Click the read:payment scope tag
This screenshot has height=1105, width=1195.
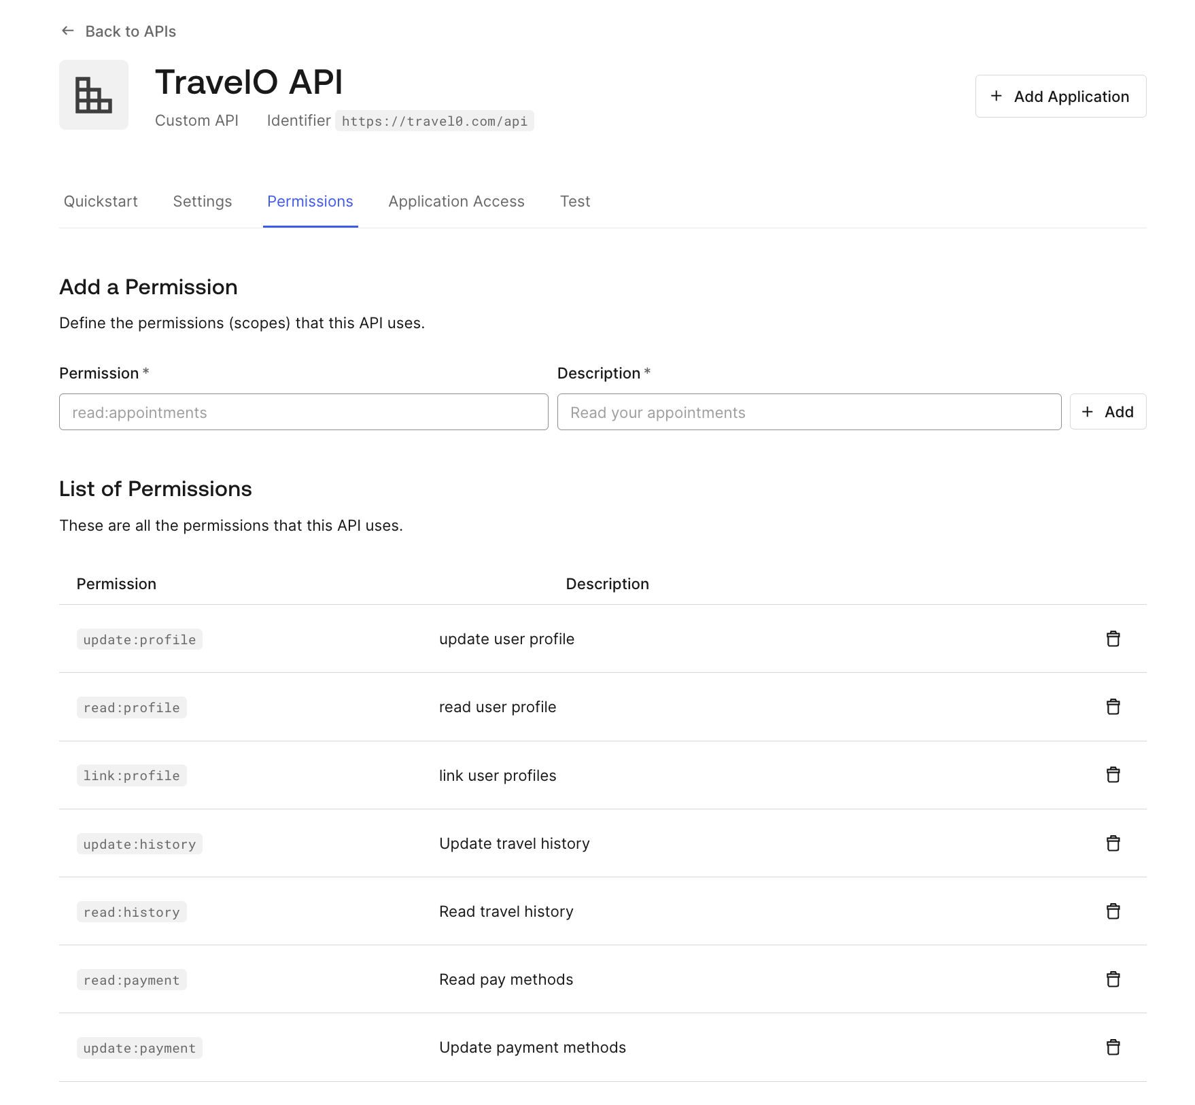click(x=132, y=980)
